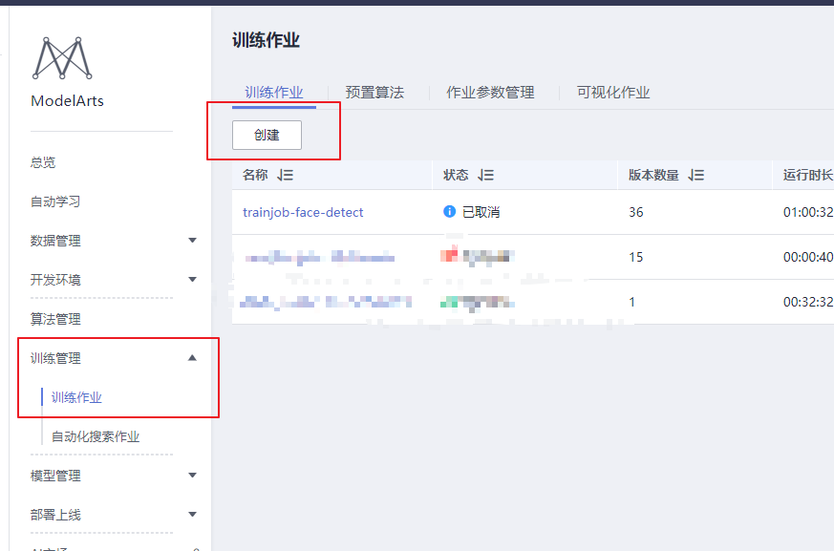Viewport: 834px width, 551px height.
Task: Expand the 开发环境 menu
Action: coord(191,279)
